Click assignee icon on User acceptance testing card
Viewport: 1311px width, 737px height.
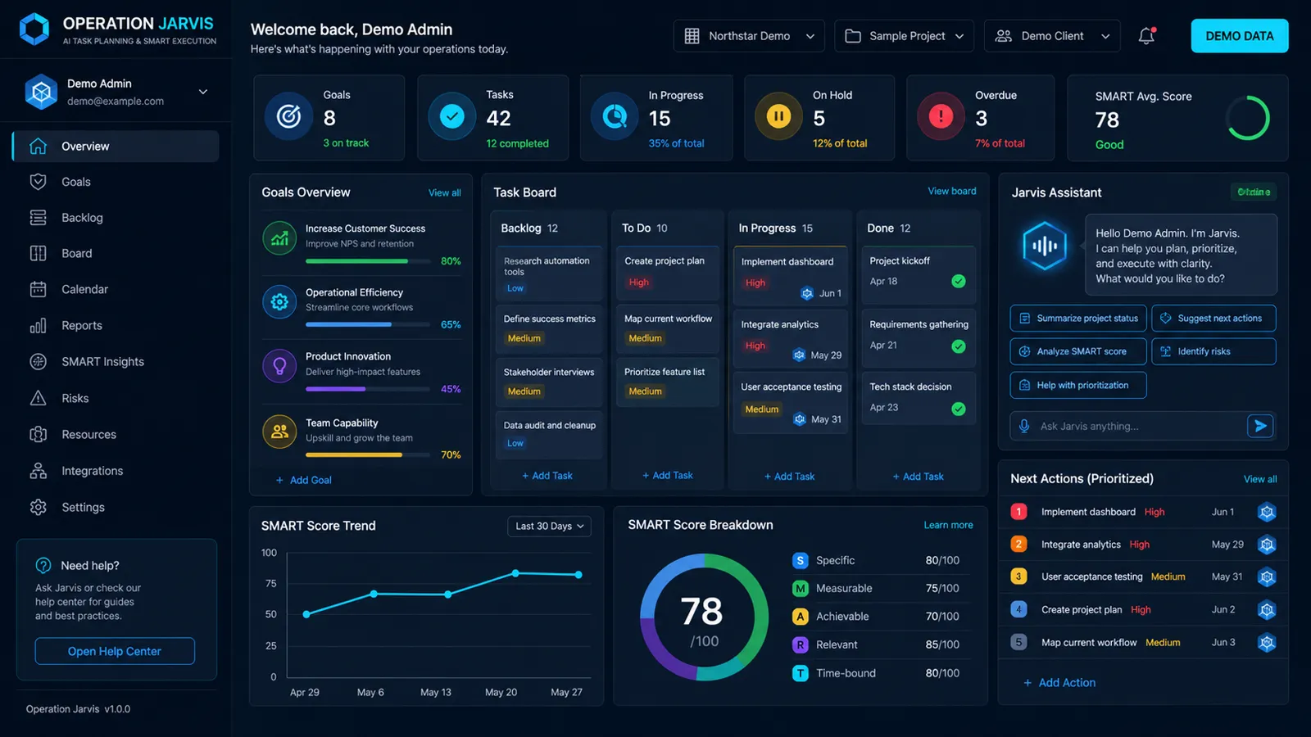(800, 419)
